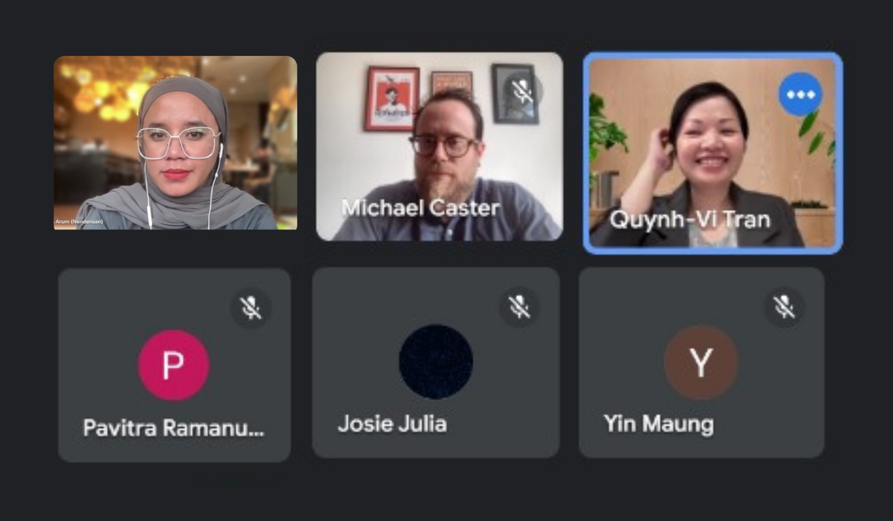Click the Quynh-Vi Tran name label
This screenshot has width=893, height=521.
coord(687,219)
